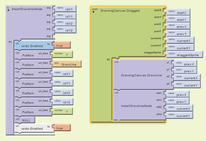Image resolution: width=206 pixels, height=141 pixels.
Task: Click the value idX2 block on PutItem
Action: (63, 92)
